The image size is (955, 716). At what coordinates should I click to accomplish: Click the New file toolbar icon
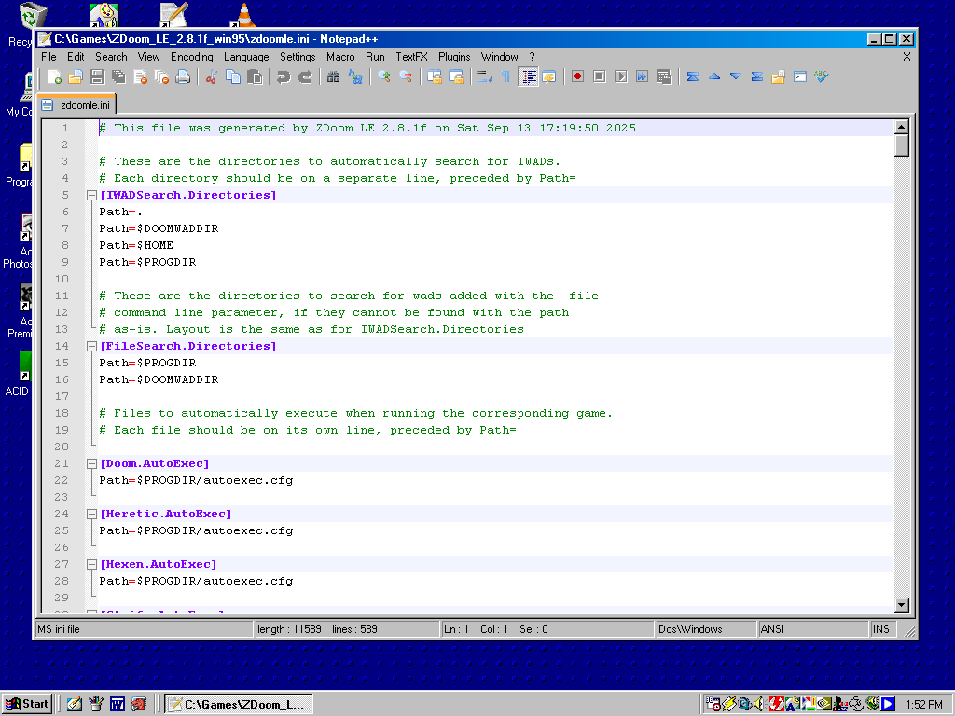(x=55, y=76)
